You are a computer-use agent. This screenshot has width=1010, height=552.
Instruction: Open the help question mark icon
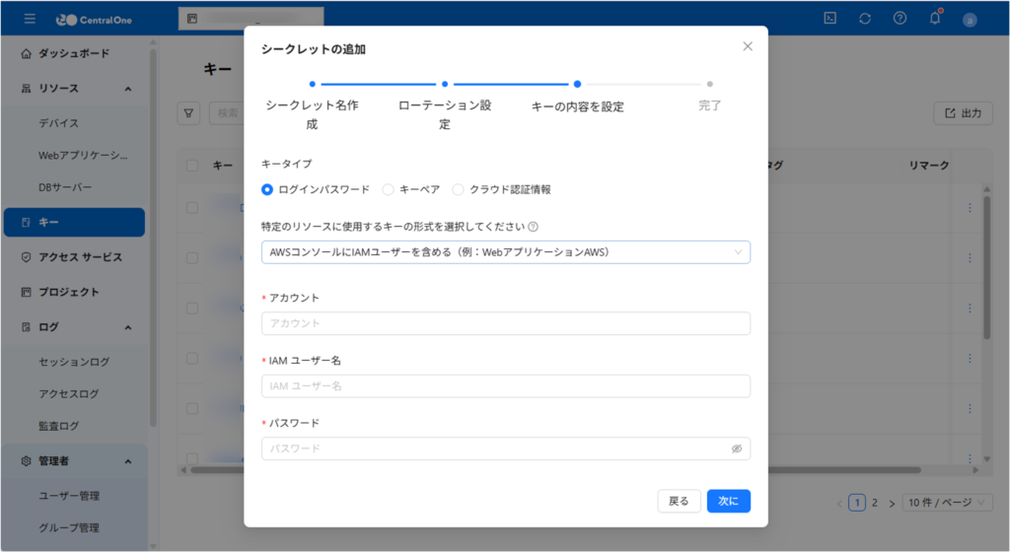[x=900, y=18]
